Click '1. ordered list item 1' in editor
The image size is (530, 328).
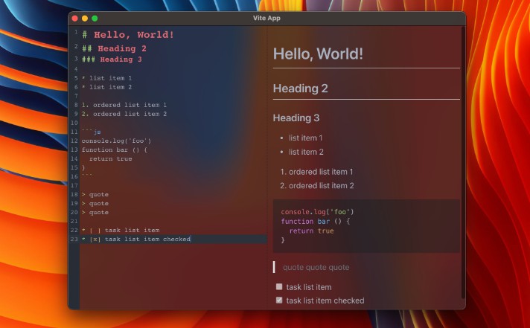[124, 105]
